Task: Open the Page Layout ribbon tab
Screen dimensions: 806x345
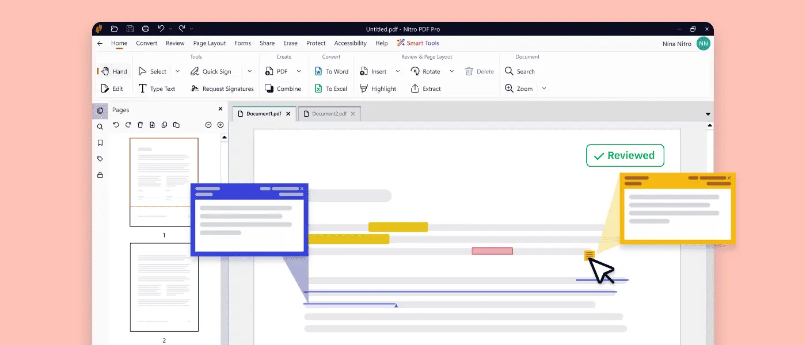Action: (210, 43)
